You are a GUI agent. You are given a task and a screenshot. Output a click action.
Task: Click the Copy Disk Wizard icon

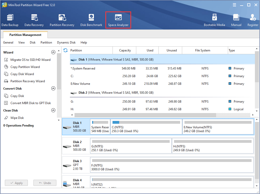pyautogui.click(x=6, y=74)
